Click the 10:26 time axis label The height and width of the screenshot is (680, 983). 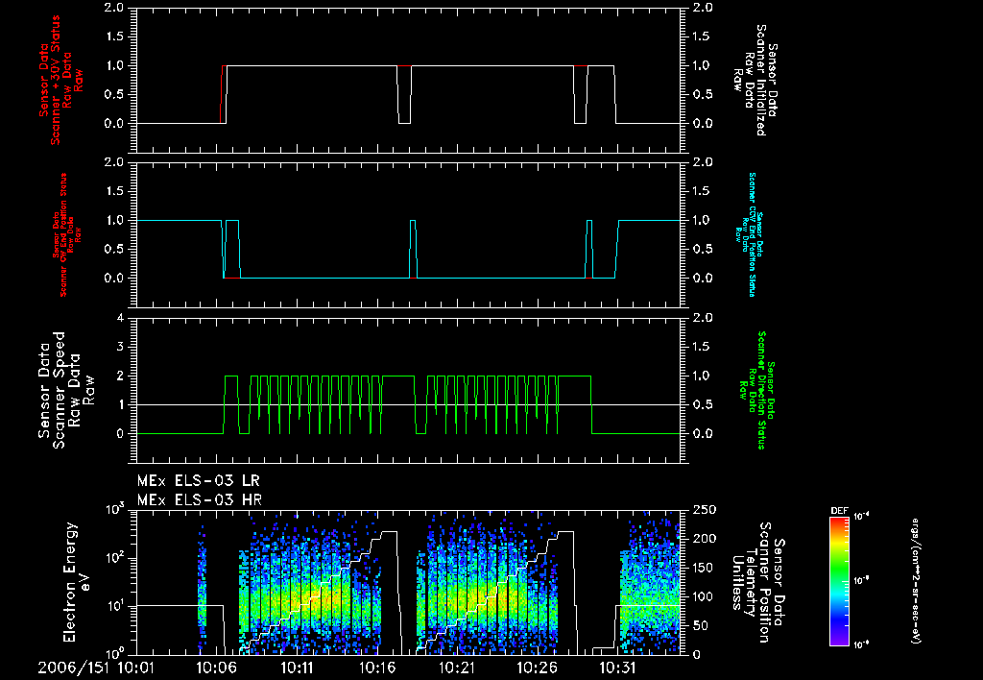[x=538, y=668]
